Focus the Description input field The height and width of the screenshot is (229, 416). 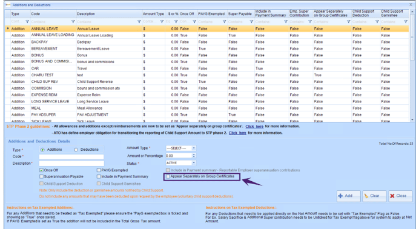tap(71, 163)
